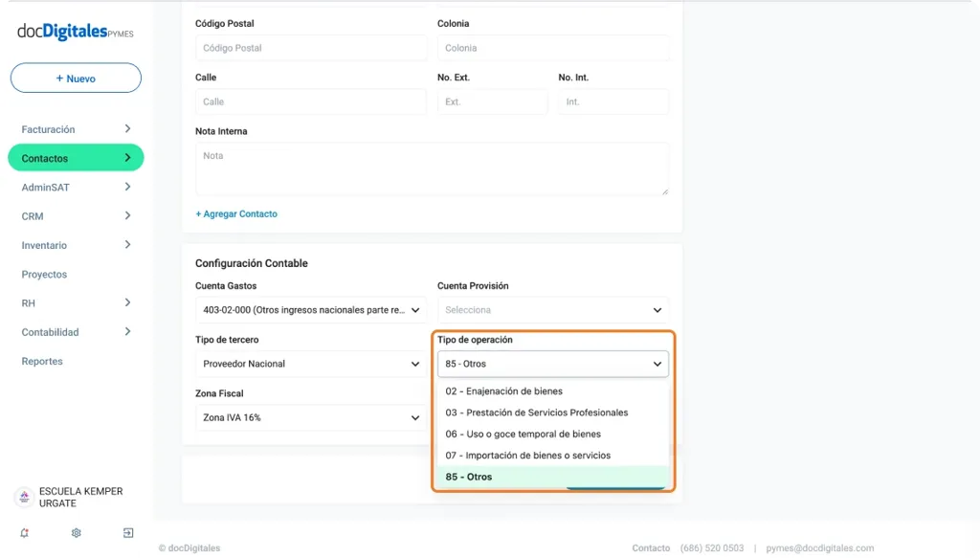Open the Tipo de tercero dropdown
Viewport: 980px width, 558px height.
click(311, 364)
